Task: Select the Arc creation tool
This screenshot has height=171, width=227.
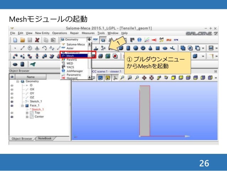Action: [x=44, y=48]
